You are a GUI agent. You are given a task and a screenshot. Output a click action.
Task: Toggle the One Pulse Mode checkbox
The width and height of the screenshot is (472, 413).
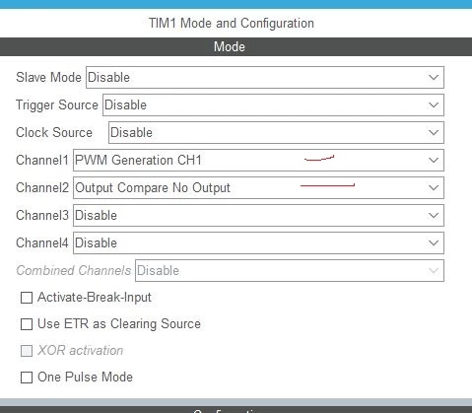[27, 378]
